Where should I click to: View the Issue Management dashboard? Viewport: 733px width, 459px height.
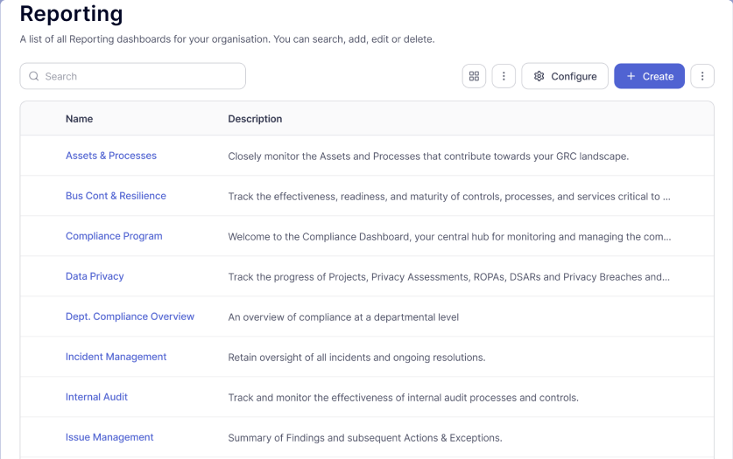click(x=109, y=437)
